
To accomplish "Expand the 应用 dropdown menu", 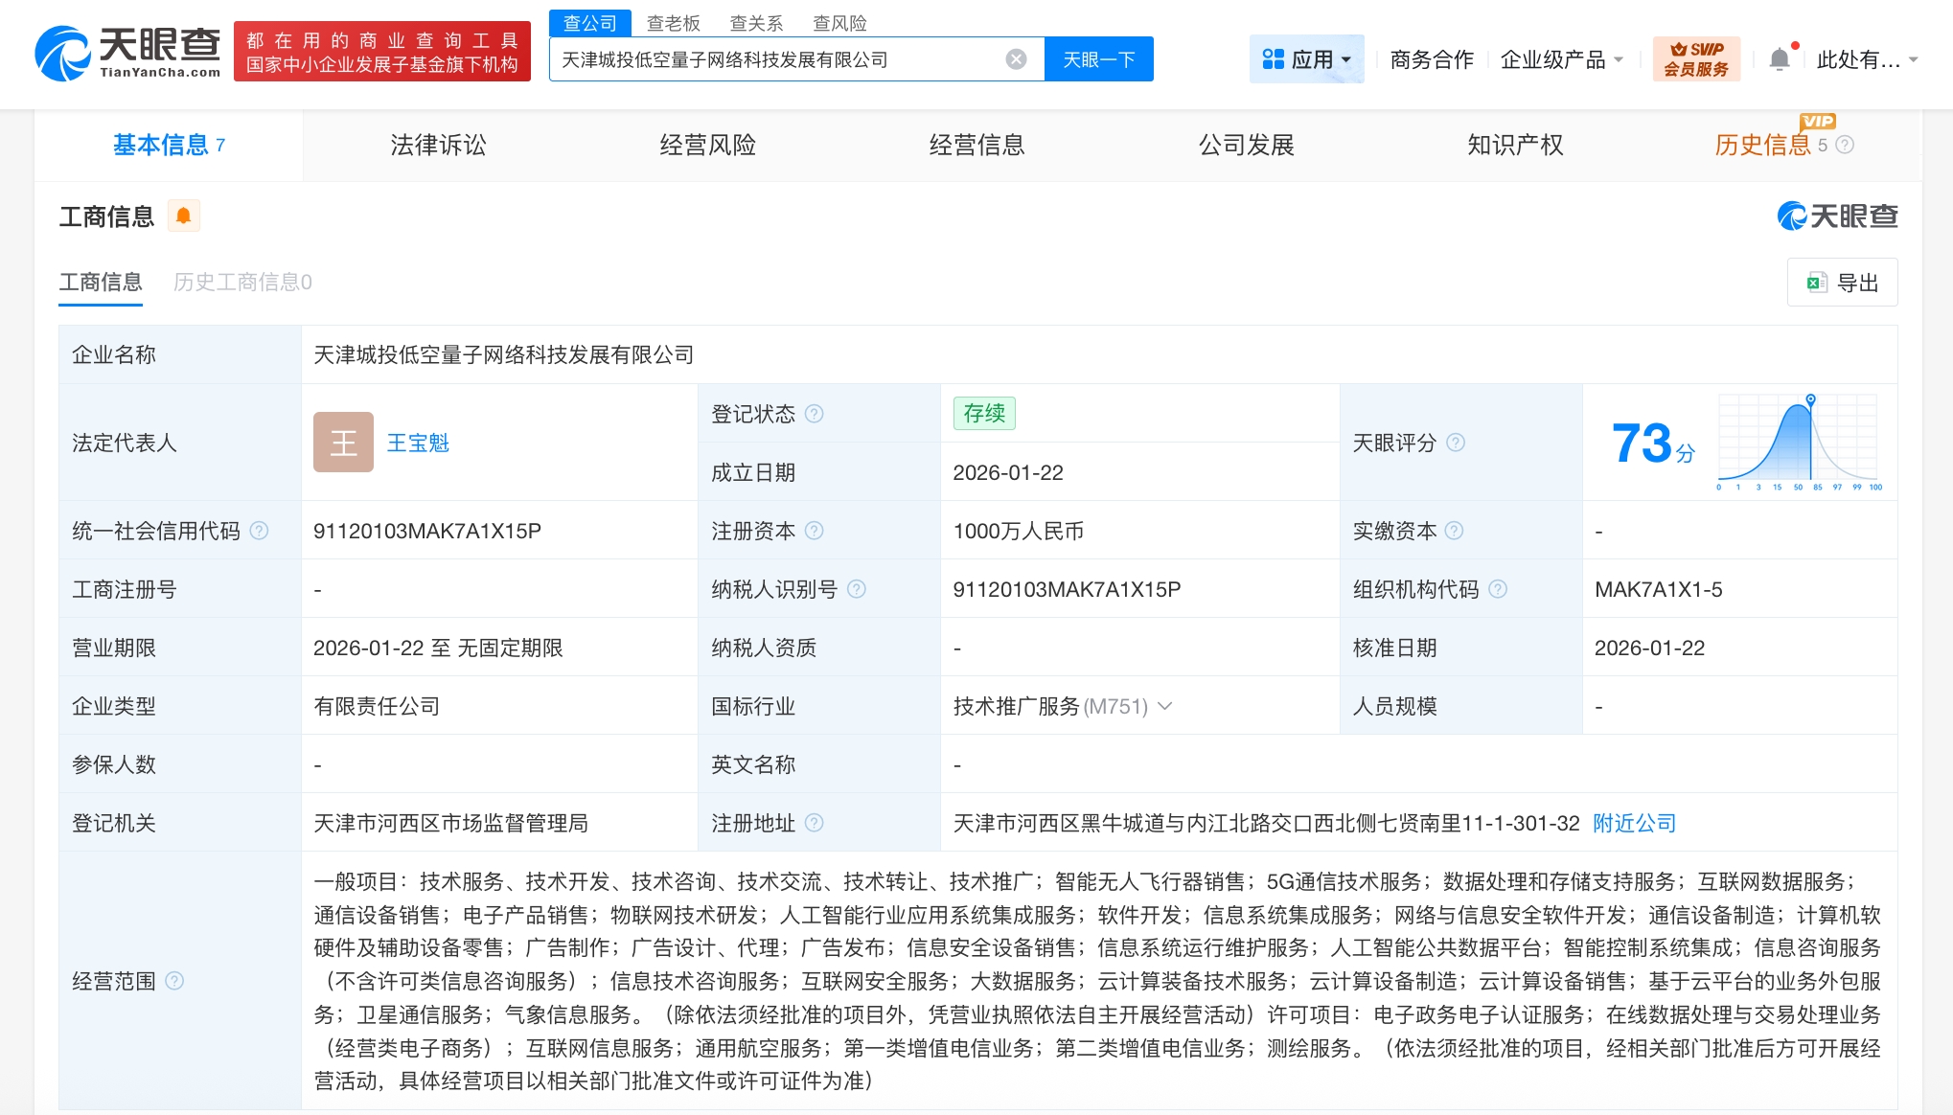I will click(x=1306, y=59).
